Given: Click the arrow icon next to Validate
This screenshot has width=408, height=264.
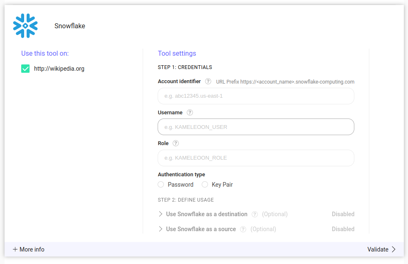Looking at the screenshot, I should coord(393,249).
